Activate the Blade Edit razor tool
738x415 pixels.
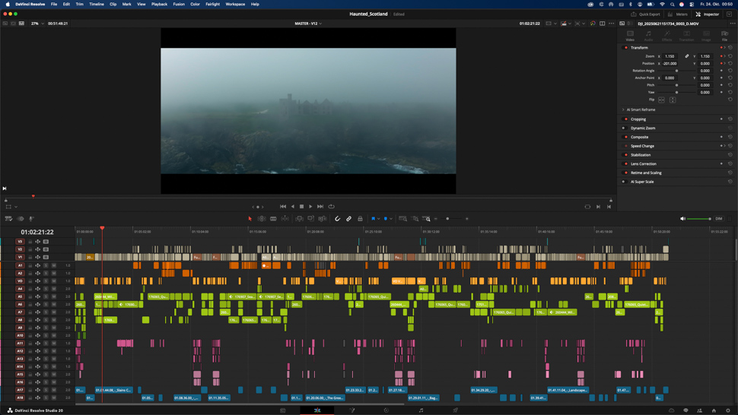point(285,219)
